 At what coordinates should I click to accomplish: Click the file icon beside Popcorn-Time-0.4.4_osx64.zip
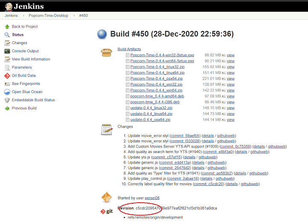pyautogui.click(x=128, y=79)
